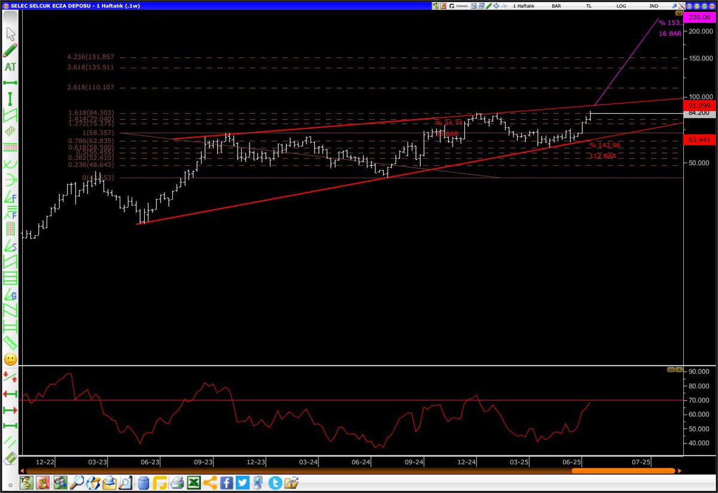The width and height of the screenshot is (718, 493).
Task: Open the 1 Haftalık period selector
Action: (524, 6)
